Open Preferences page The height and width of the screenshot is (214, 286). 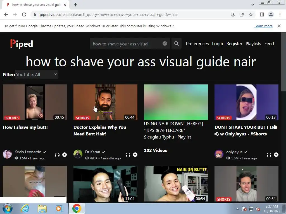197,44
